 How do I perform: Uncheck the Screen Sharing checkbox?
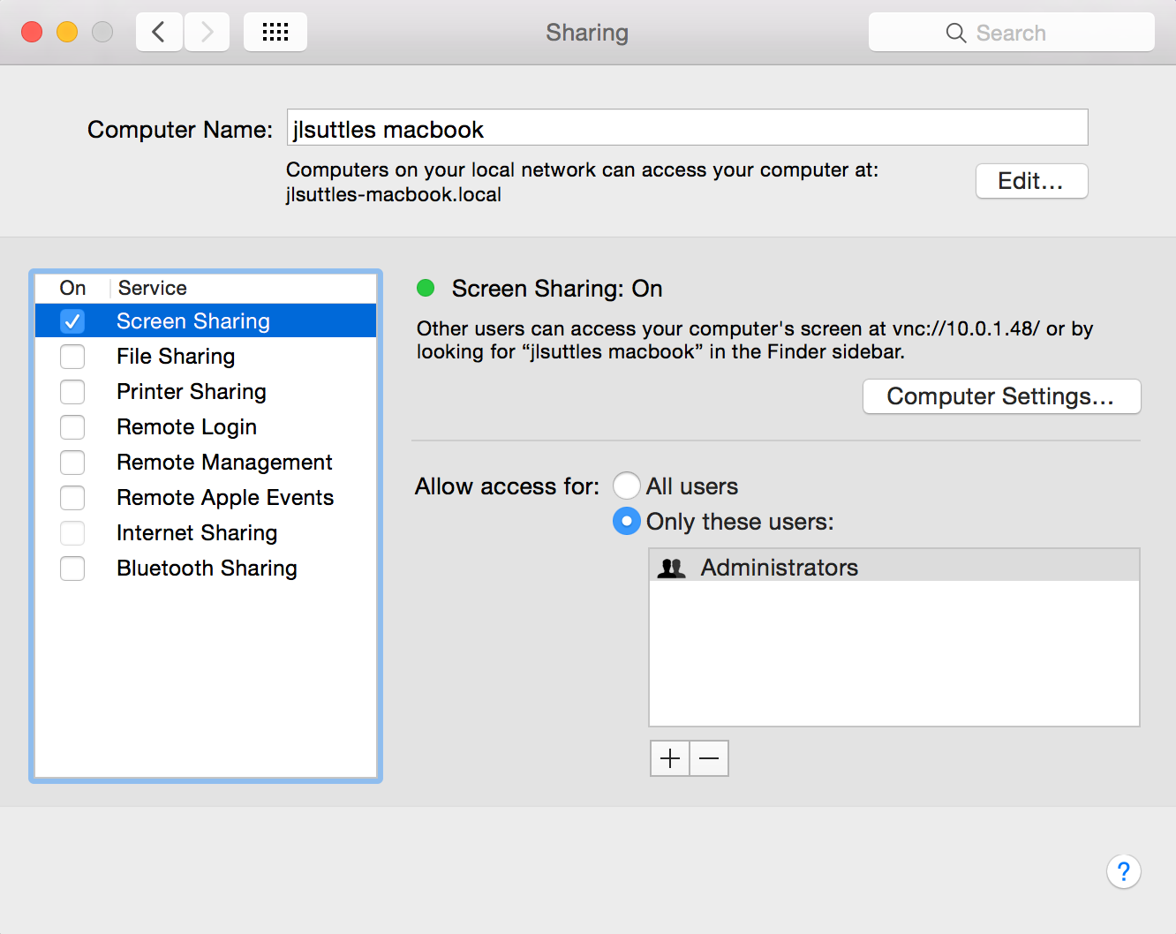72,321
